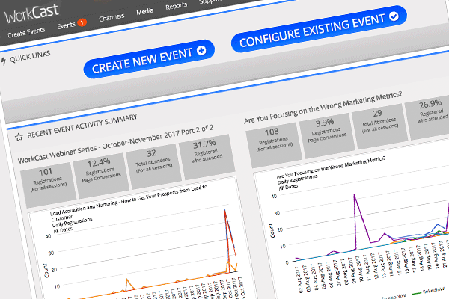
Task: Click the Quick Links lightning icon
Action: tap(4, 61)
